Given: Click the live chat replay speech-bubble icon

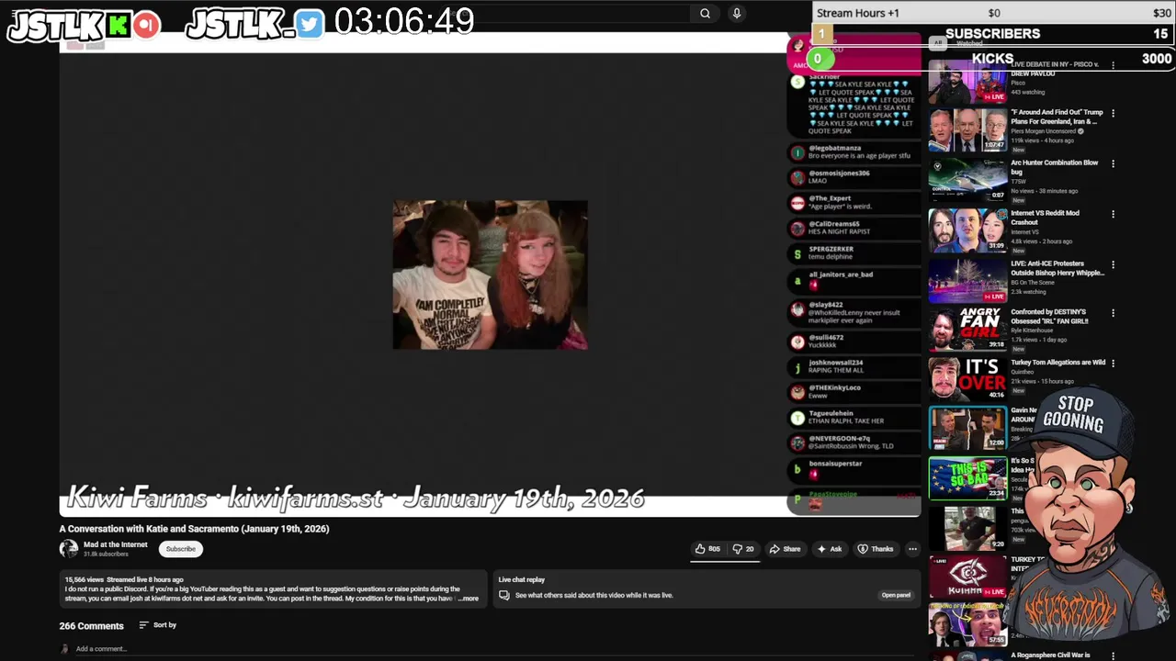Looking at the screenshot, I should click(503, 595).
